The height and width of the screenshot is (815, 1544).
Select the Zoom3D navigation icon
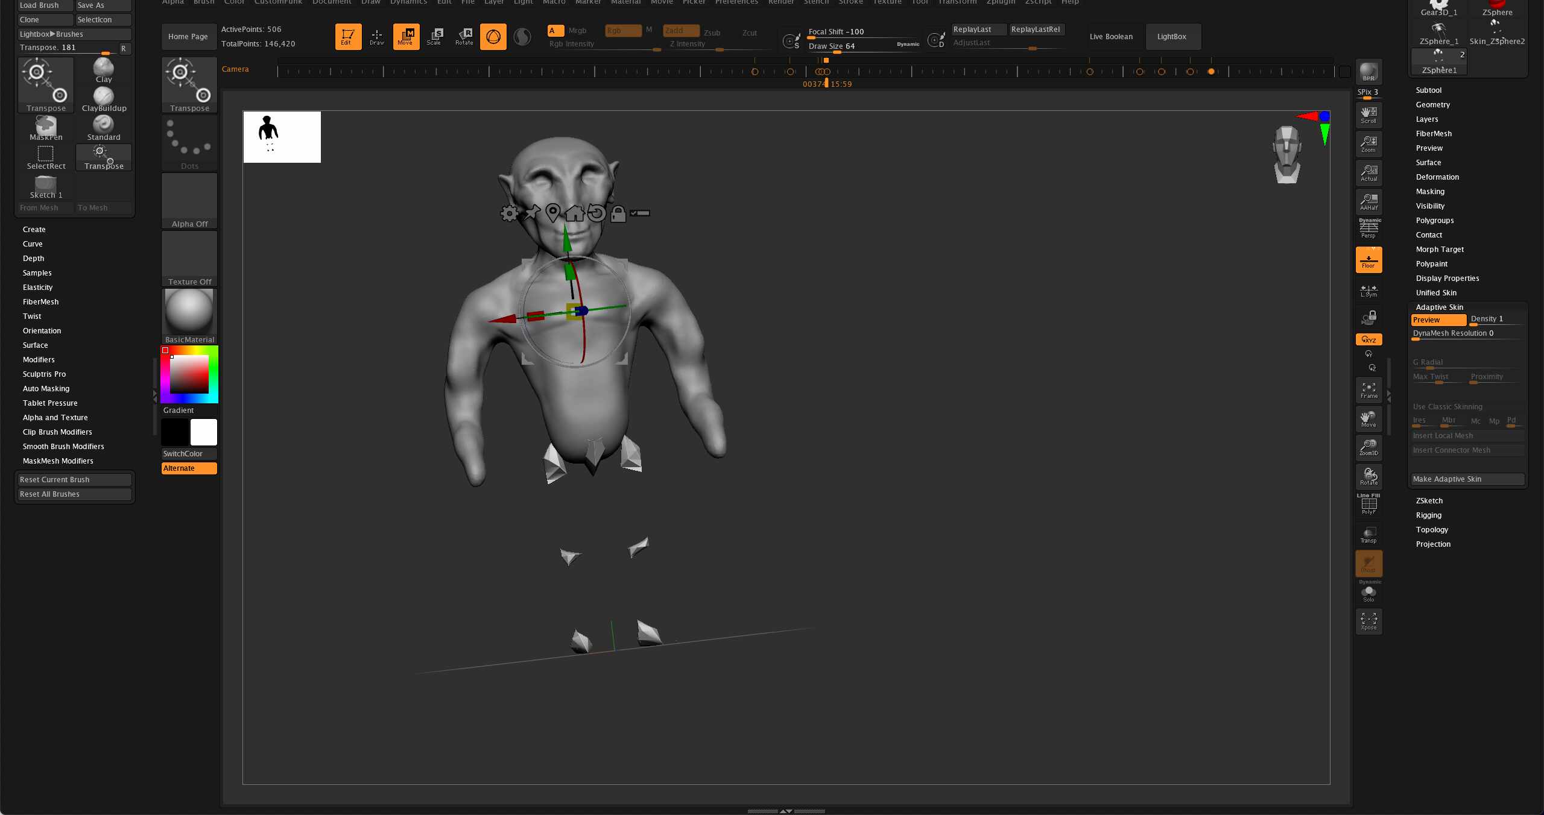pyautogui.click(x=1368, y=447)
